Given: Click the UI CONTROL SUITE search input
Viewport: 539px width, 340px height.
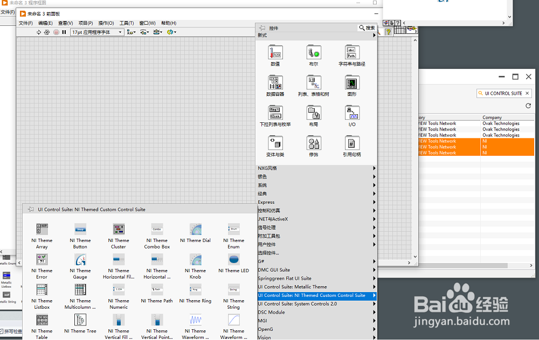Looking at the screenshot, I should (503, 93).
